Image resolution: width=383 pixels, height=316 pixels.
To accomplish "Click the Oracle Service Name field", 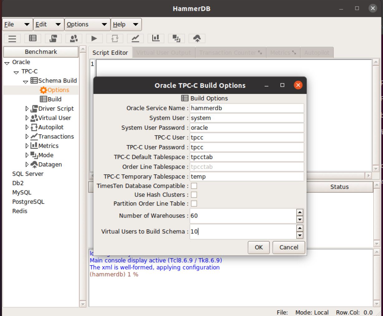I will point(246,108).
